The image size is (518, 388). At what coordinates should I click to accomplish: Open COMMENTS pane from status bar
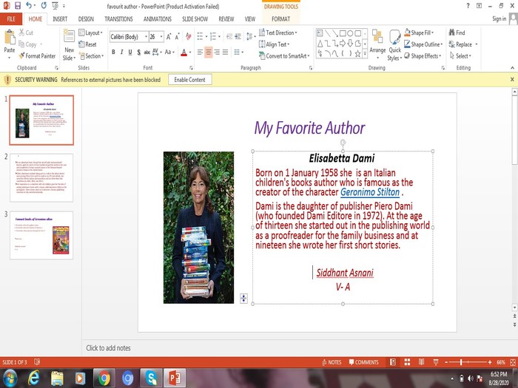pos(364,362)
